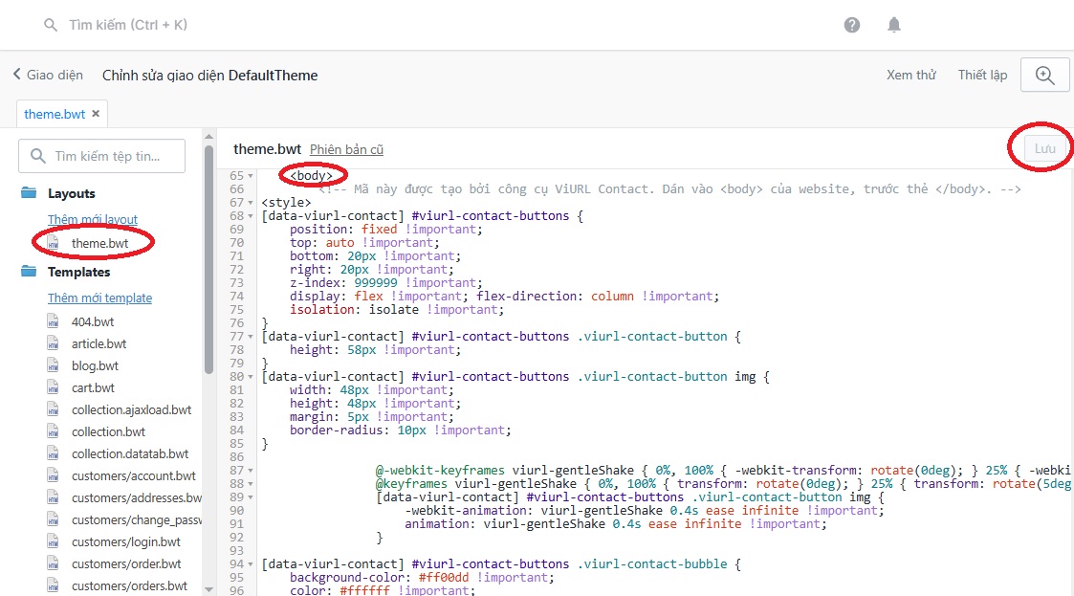Click the file icon next to collection.bwt
The image size is (1074, 596).
coord(53,431)
